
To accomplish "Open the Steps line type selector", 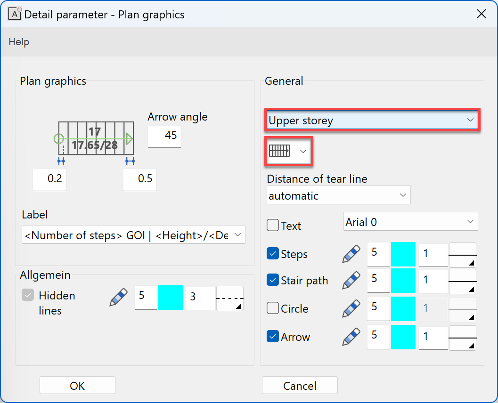I will [x=462, y=256].
